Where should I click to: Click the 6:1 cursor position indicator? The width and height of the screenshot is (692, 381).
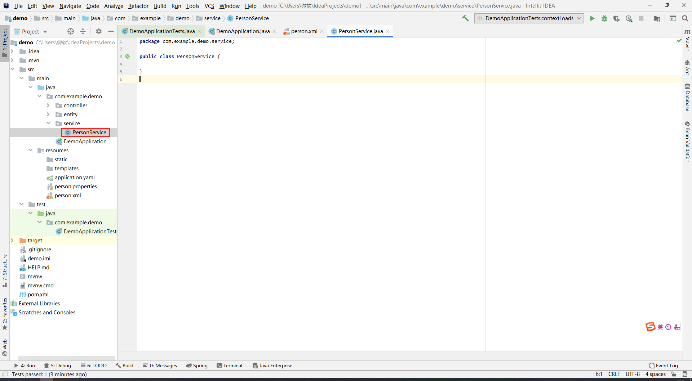click(599, 375)
